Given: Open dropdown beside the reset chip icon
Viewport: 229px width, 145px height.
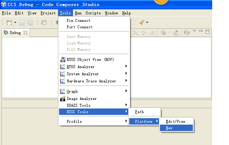Looking at the screenshot, I should pyautogui.click(x=169, y=32).
